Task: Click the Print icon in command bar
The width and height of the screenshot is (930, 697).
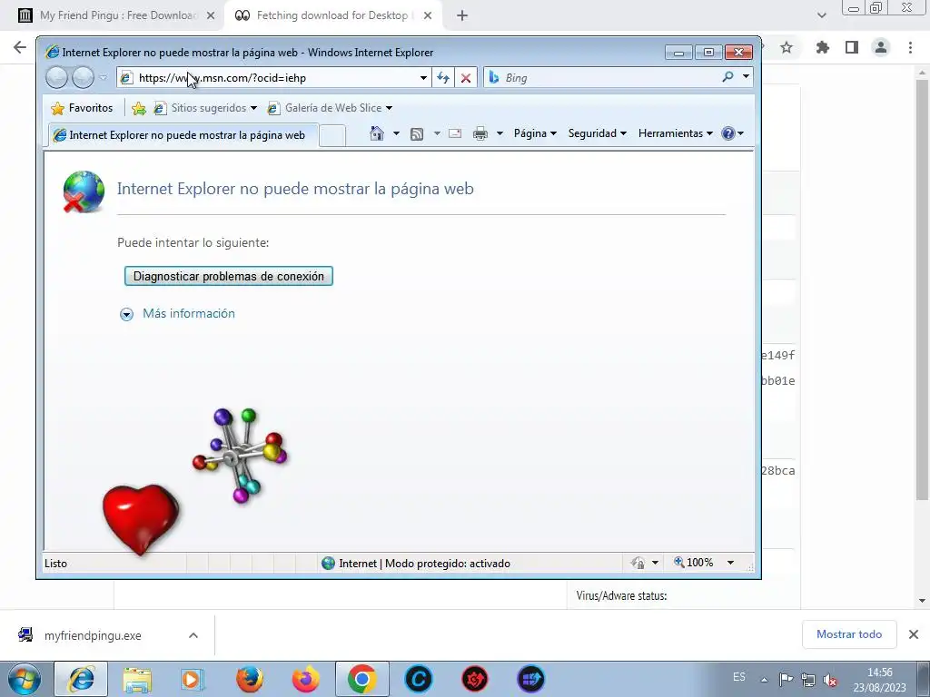Action: click(x=480, y=133)
